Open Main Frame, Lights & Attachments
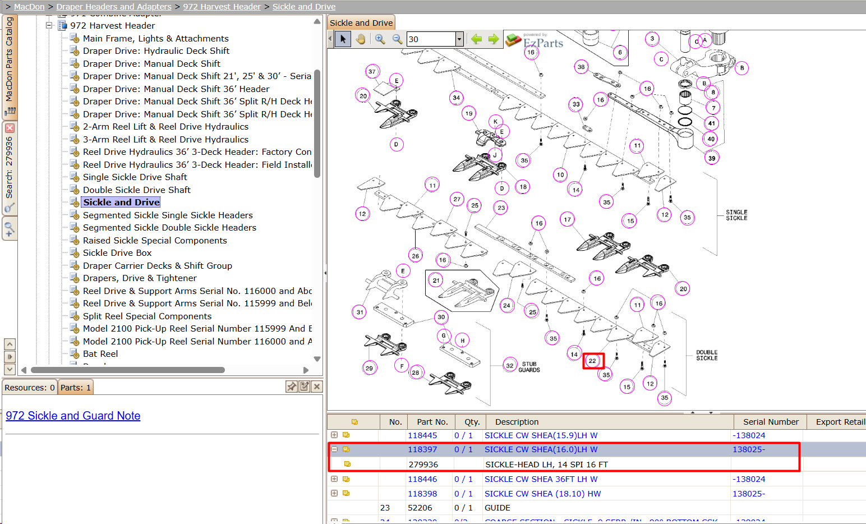Viewport: 866px width, 524px height. (x=156, y=38)
